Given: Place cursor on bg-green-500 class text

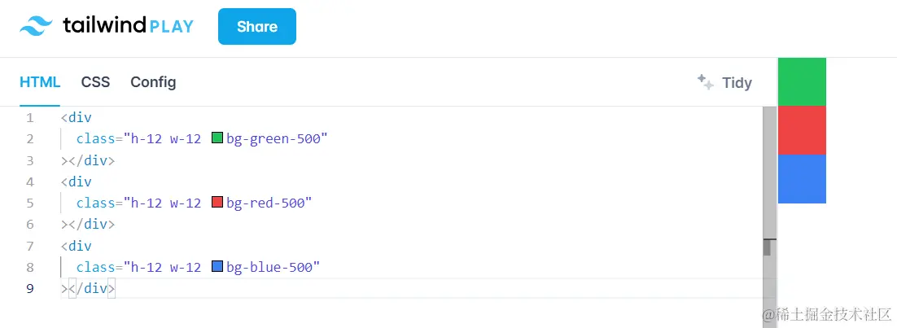Looking at the screenshot, I should click(275, 138).
